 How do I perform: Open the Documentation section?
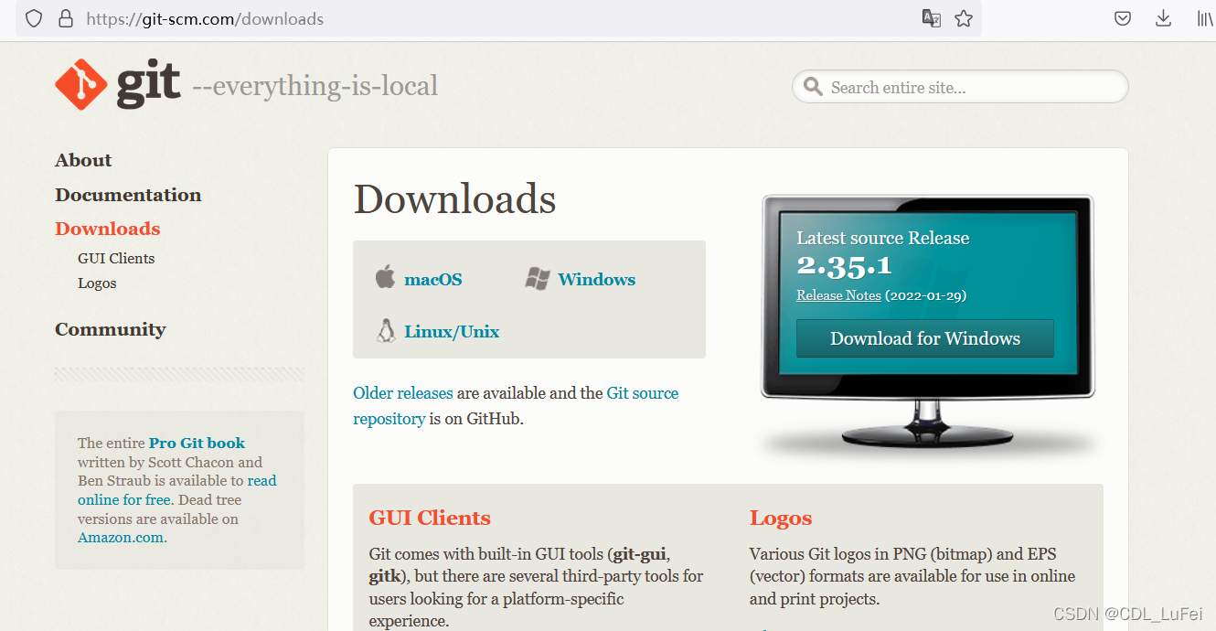tap(128, 195)
